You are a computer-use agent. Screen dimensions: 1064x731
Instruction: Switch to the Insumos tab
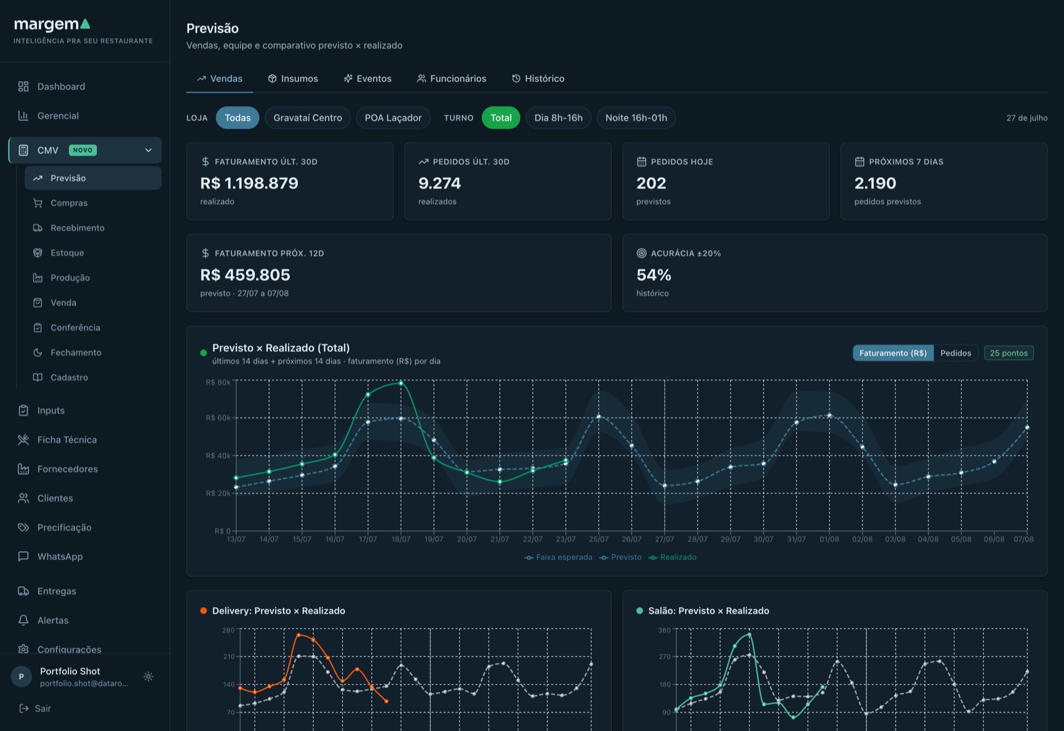[x=293, y=78]
